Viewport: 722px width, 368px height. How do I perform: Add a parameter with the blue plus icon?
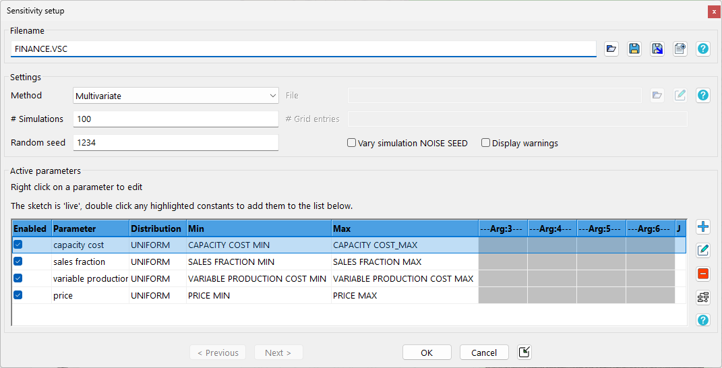pos(703,227)
